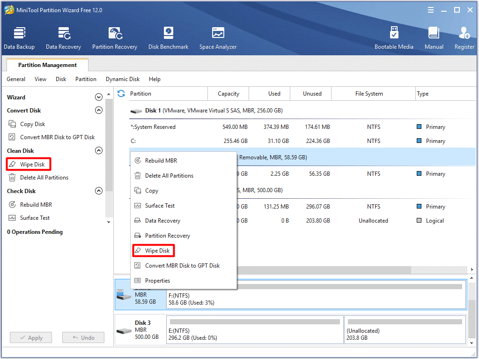Refresh the partition list

pos(121,93)
